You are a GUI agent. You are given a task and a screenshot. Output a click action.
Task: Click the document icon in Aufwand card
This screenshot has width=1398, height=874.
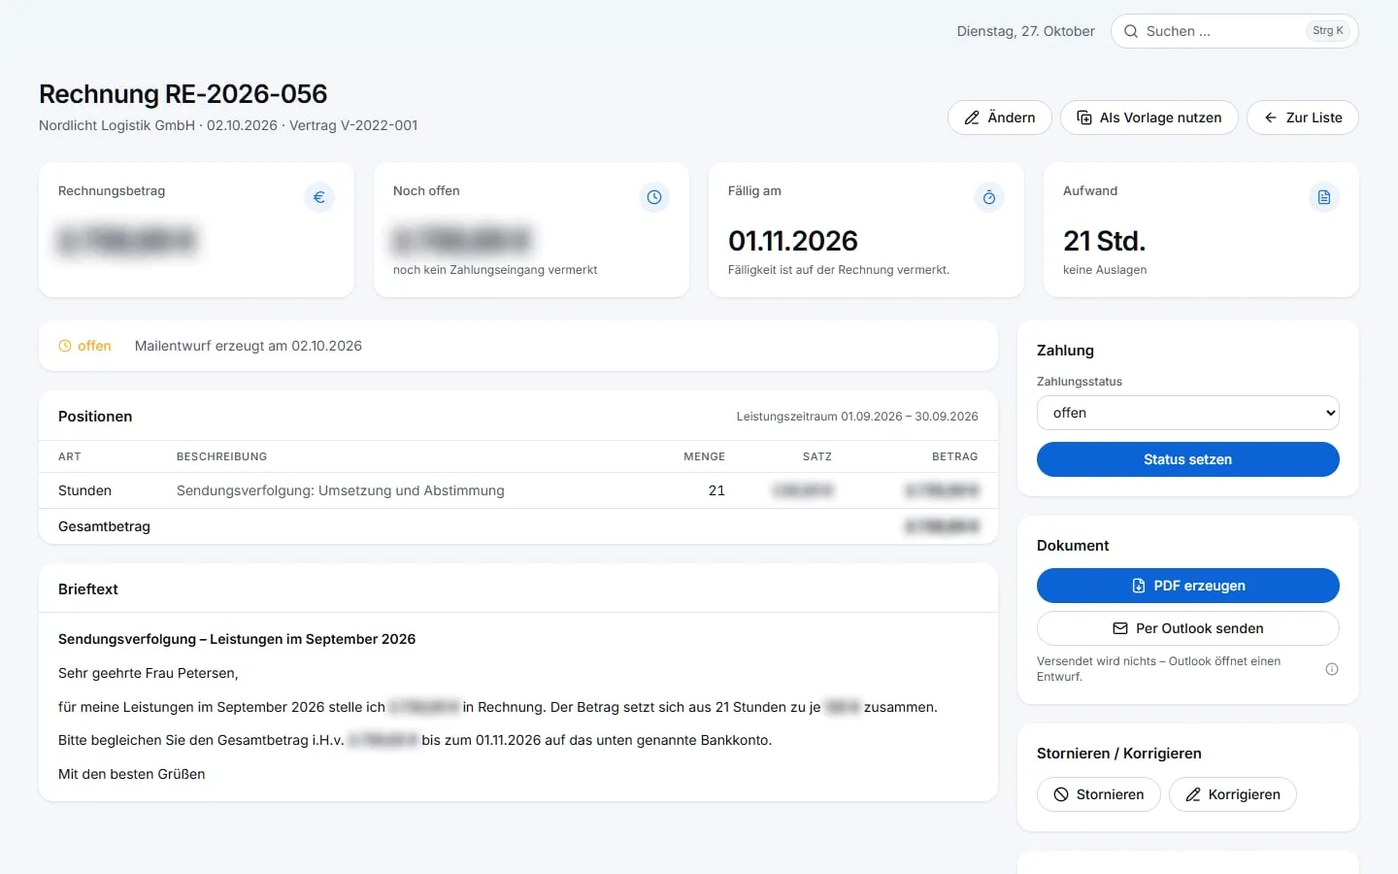[x=1324, y=197]
